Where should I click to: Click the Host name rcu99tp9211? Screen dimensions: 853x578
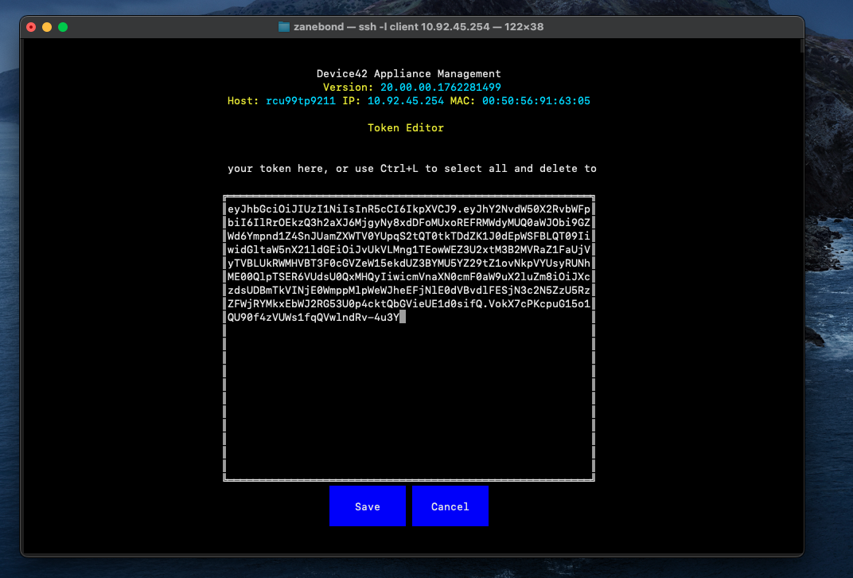301,100
